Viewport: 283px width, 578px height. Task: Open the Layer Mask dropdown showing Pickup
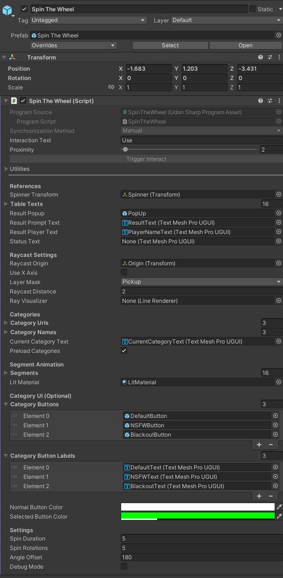[201, 281]
